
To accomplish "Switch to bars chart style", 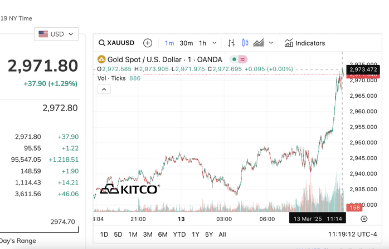I will (231, 43).
